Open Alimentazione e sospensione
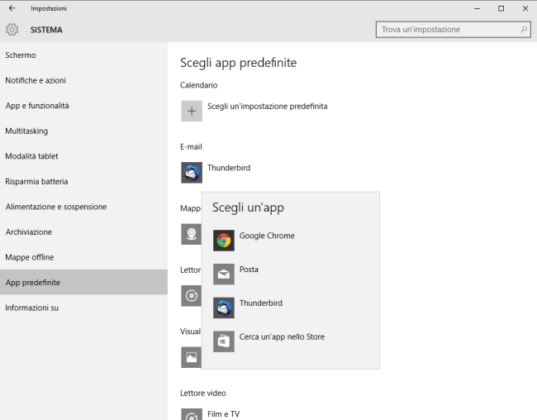Image resolution: width=537 pixels, height=420 pixels. point(83,207)
